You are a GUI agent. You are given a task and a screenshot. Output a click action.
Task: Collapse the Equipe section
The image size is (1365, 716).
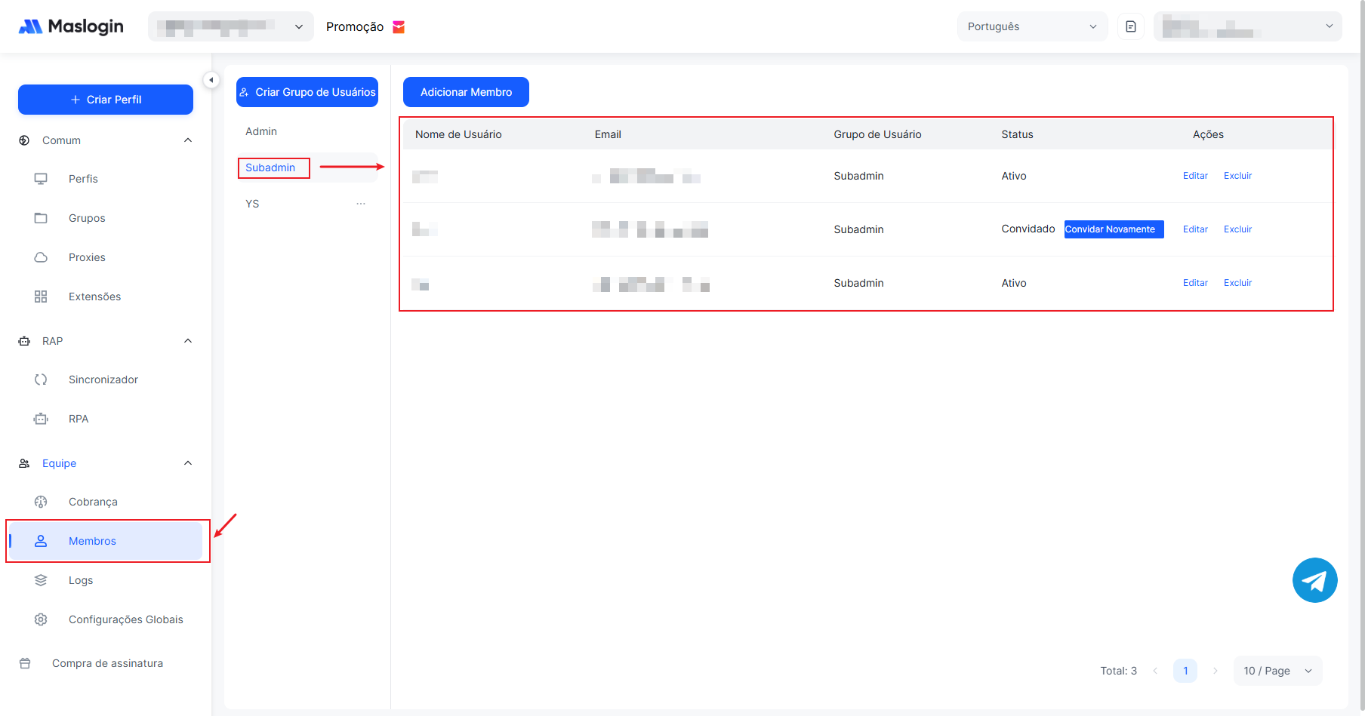[x=188, y=463]
